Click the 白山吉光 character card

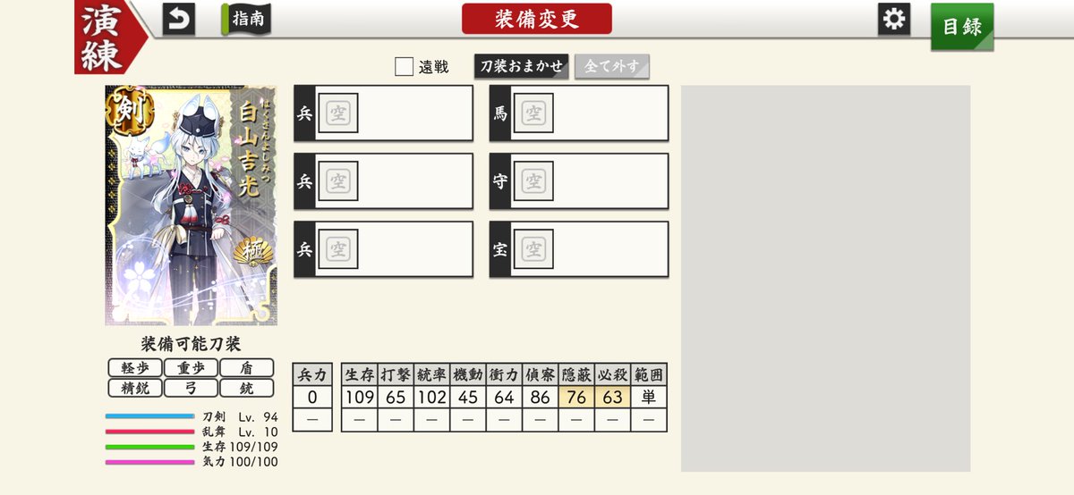point(191,206)
